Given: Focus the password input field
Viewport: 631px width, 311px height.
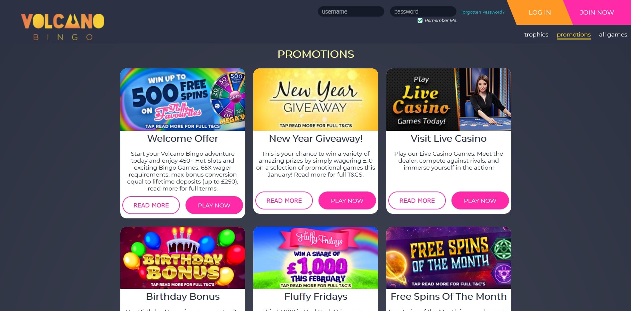Looking at the screenshot, I should (423, 12).
